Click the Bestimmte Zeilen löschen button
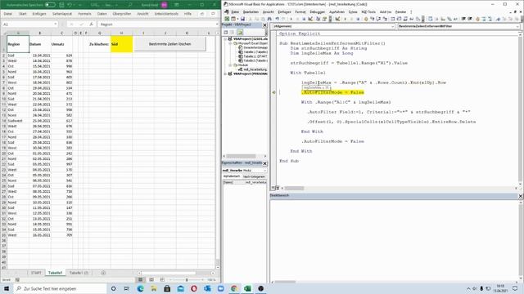The width and height of the screenshot is (524, 294). tap(169, 44)
